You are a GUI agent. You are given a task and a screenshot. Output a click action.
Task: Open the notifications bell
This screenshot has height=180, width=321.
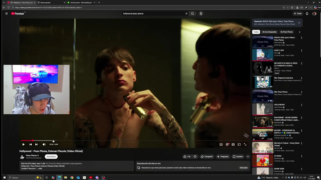307,13
